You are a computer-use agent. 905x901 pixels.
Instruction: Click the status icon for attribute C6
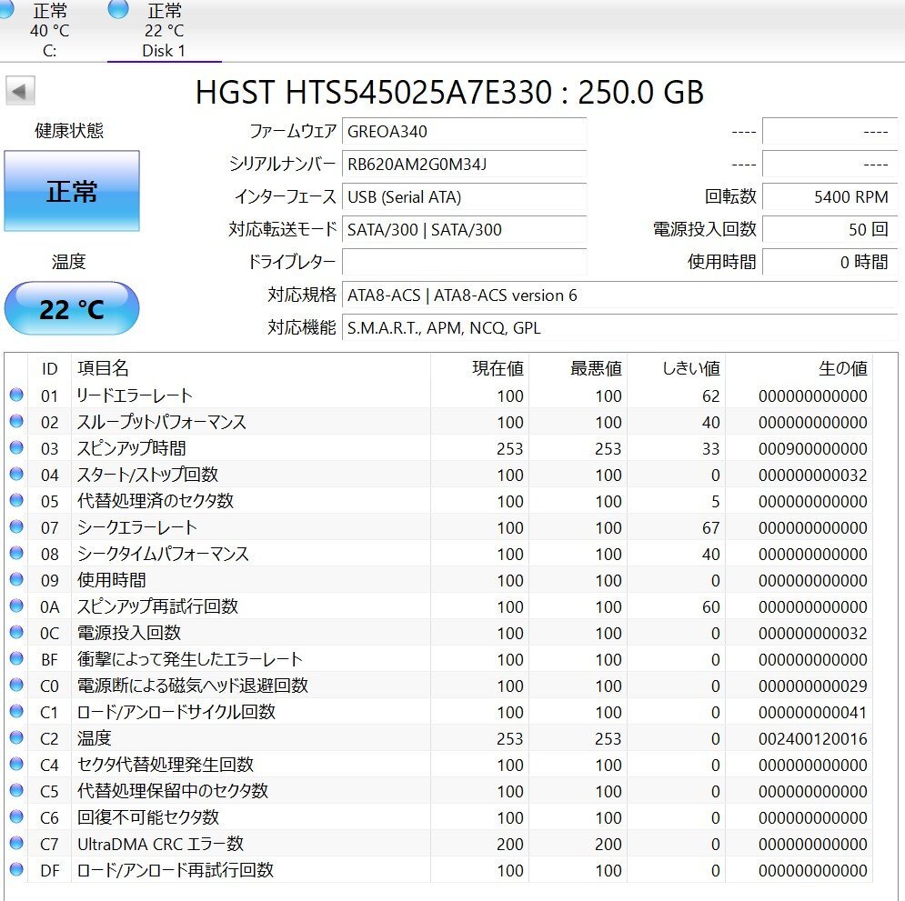(16, 816)
